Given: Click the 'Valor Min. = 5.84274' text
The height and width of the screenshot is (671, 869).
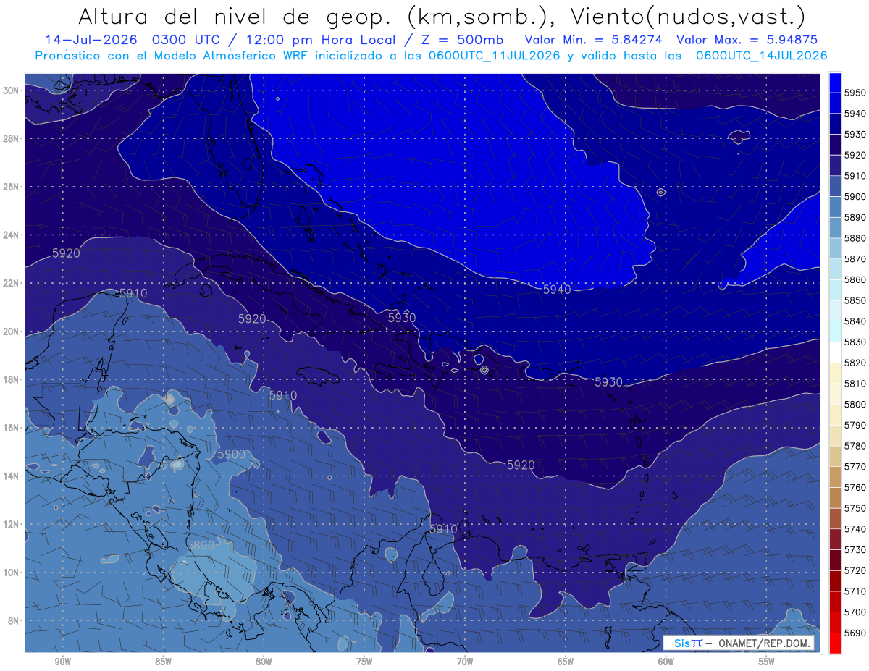Looking at the screenshot, I should (x=595, y=40).
